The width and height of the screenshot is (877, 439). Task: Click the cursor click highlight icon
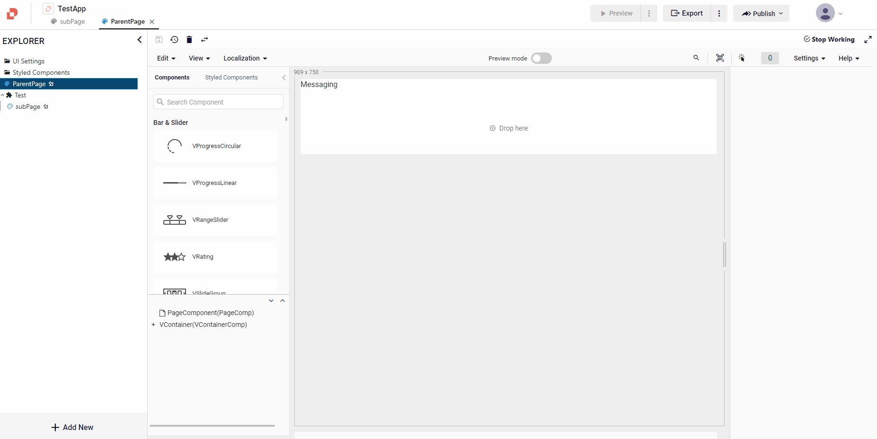click(x=742, y=58)
